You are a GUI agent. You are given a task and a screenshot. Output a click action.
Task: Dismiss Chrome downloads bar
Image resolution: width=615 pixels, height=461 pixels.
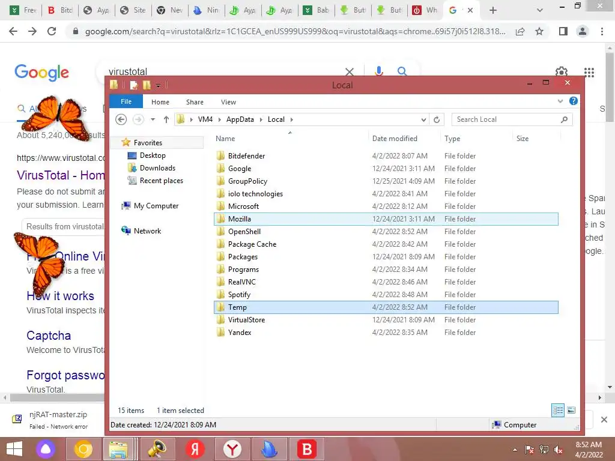tap(604, 420)
